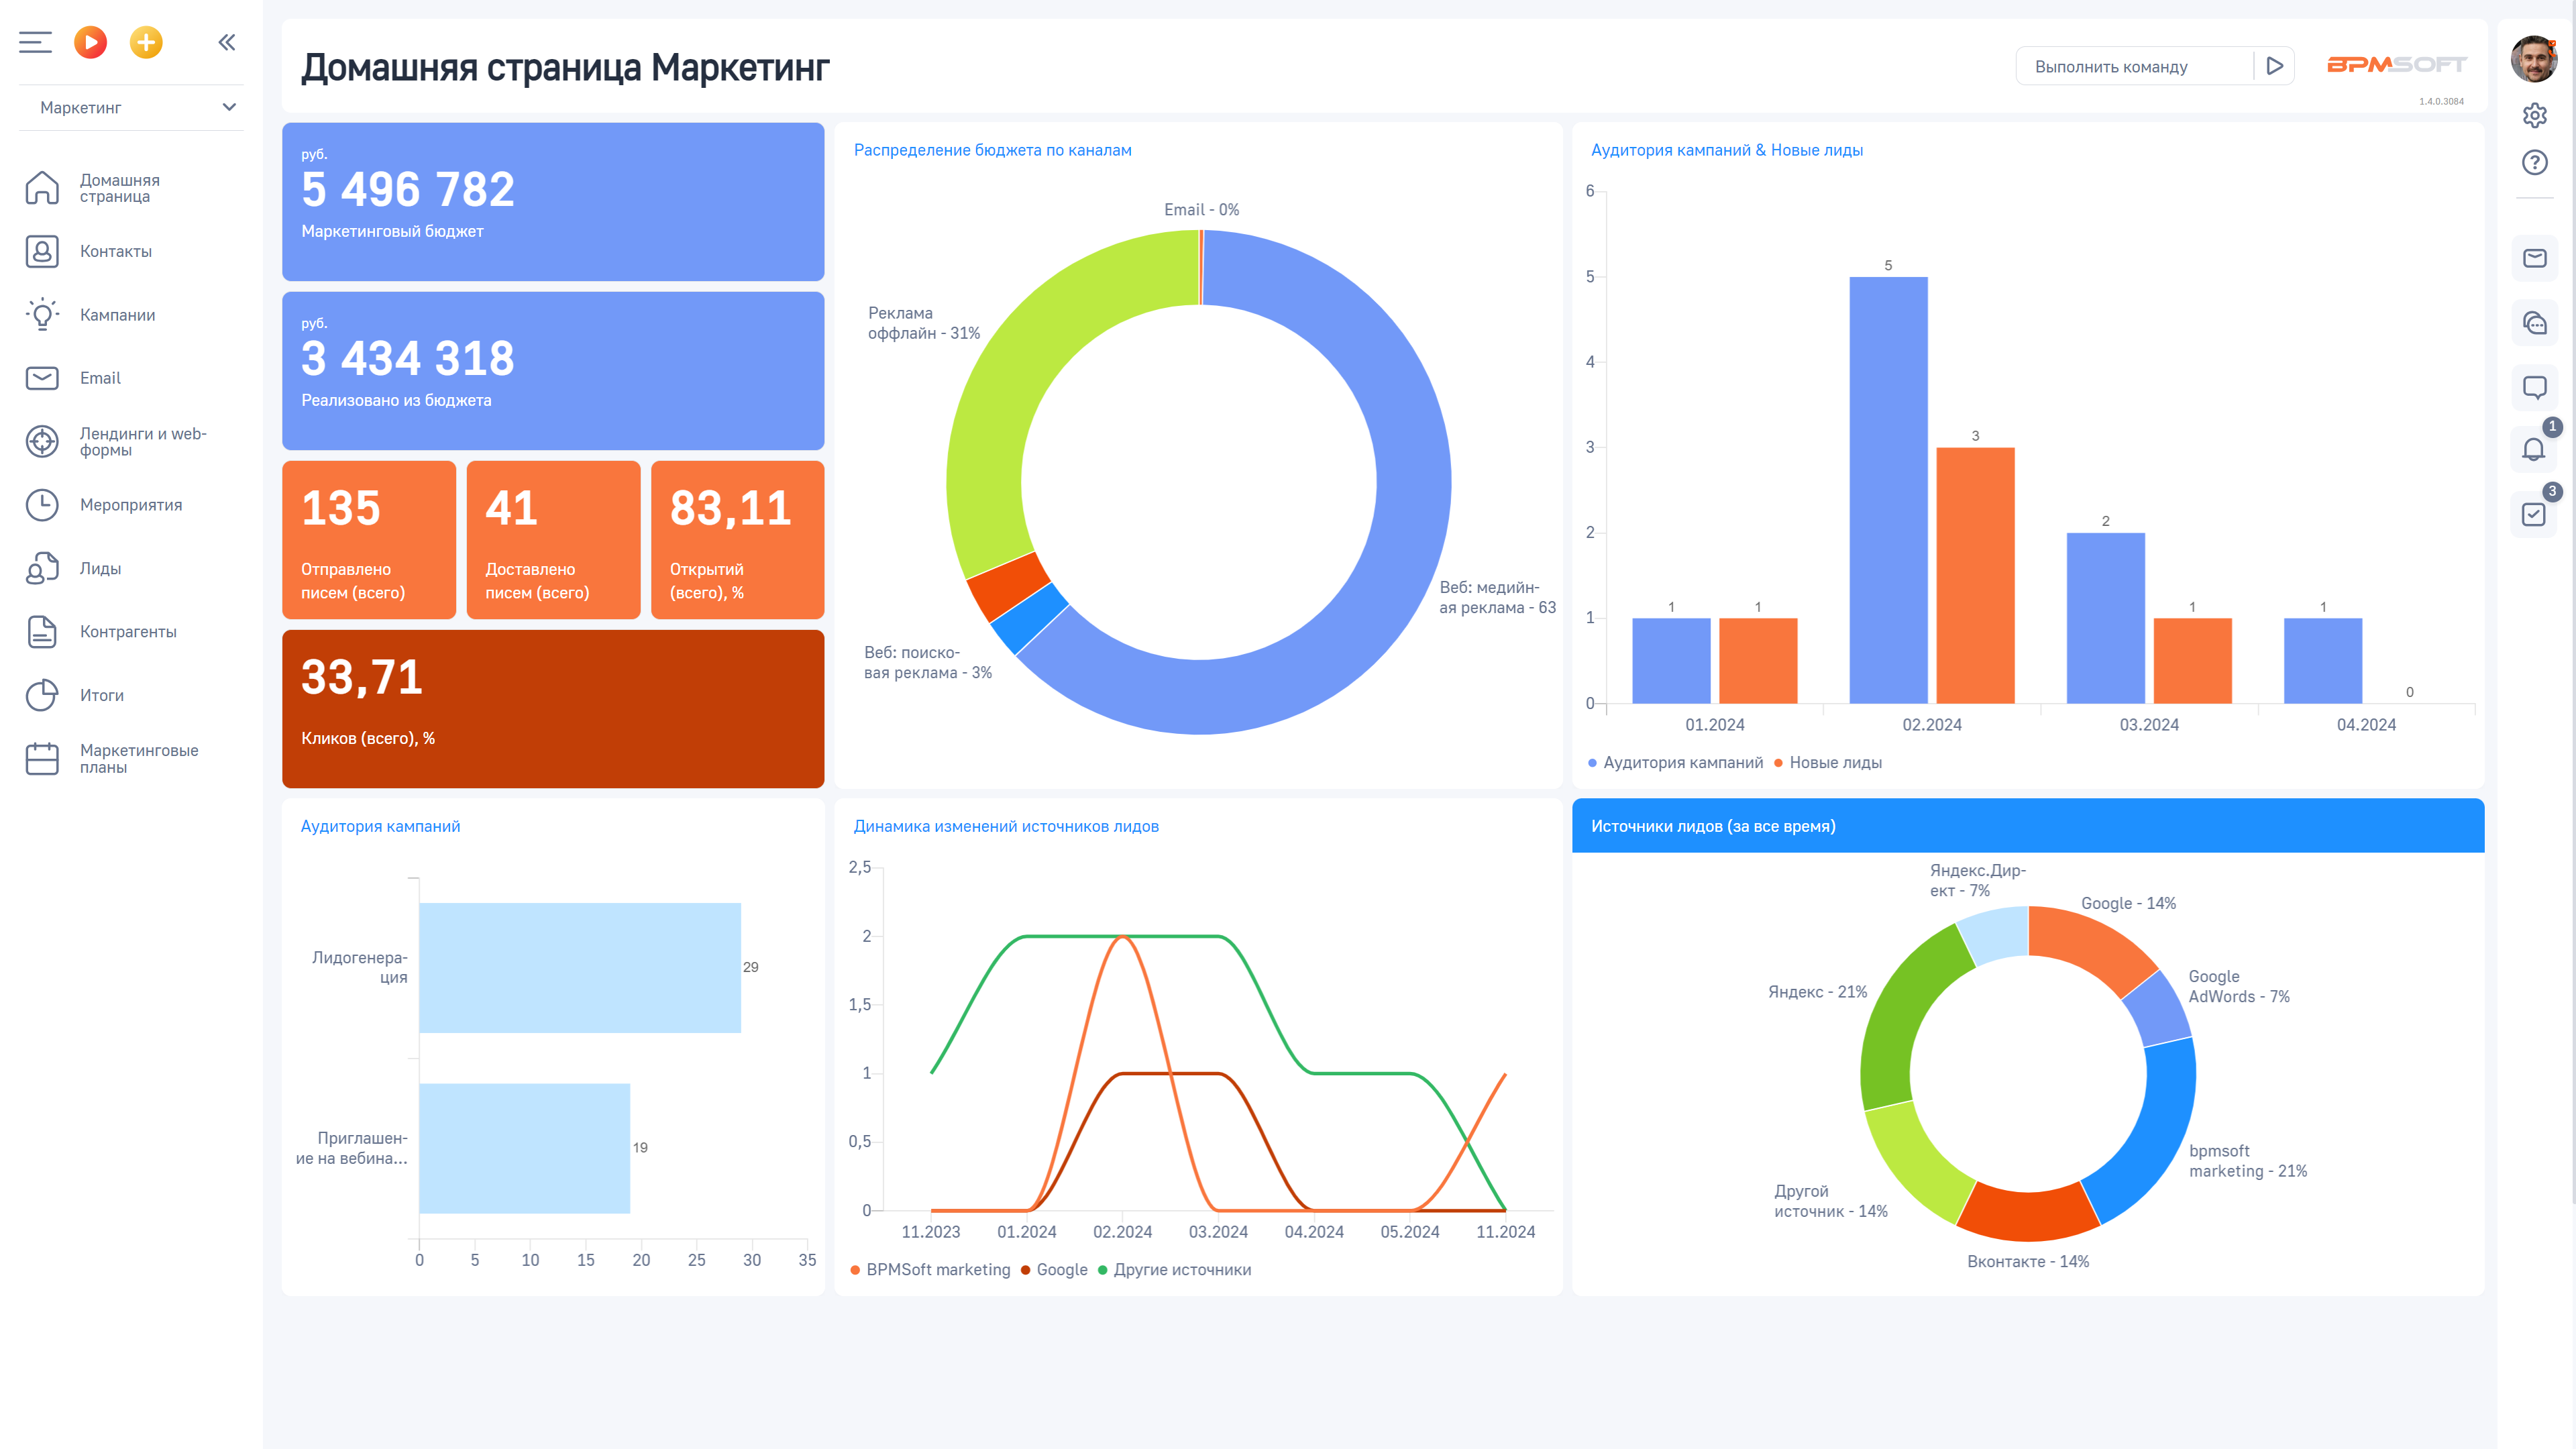Open the help question mark icon
Screen dimensions: 2576x1449
pyautogui.click(x=2534, y=162)
